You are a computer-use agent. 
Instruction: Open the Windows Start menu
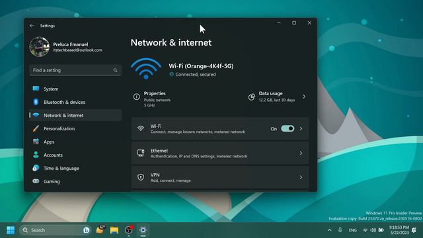point(11,230)
